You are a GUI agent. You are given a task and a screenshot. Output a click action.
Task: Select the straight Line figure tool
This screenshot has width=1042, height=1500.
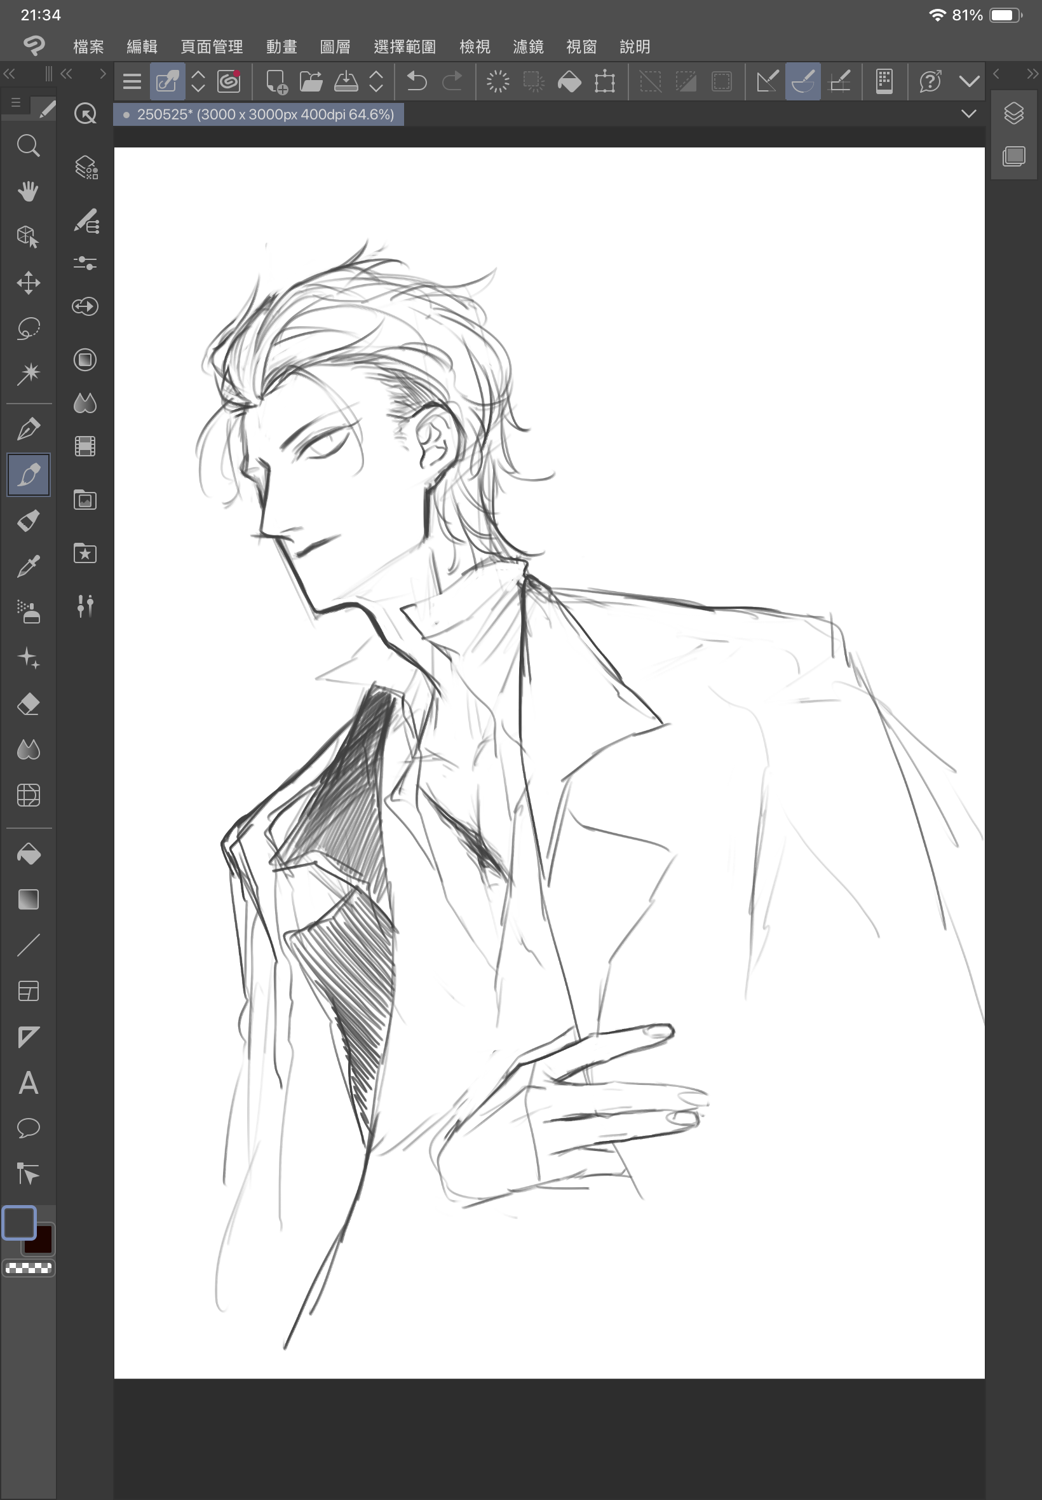(28, 945)
